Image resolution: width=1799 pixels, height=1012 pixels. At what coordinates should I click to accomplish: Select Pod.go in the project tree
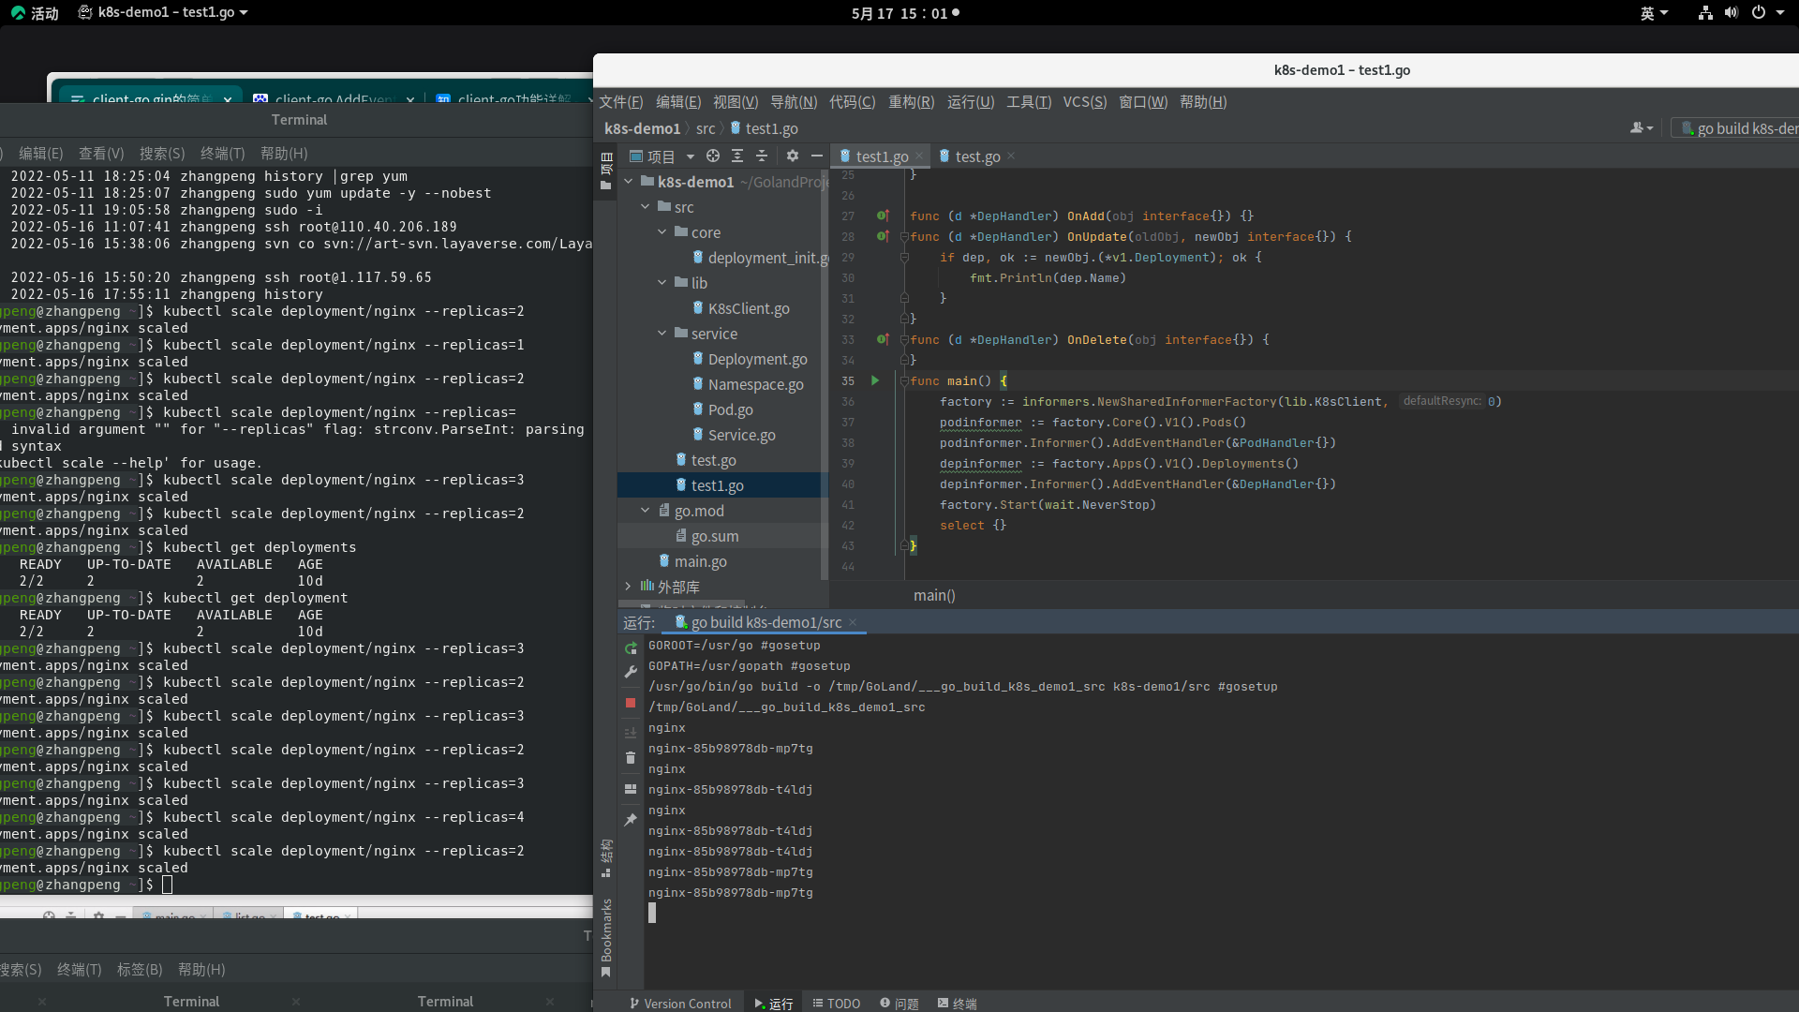coord(722,409)
